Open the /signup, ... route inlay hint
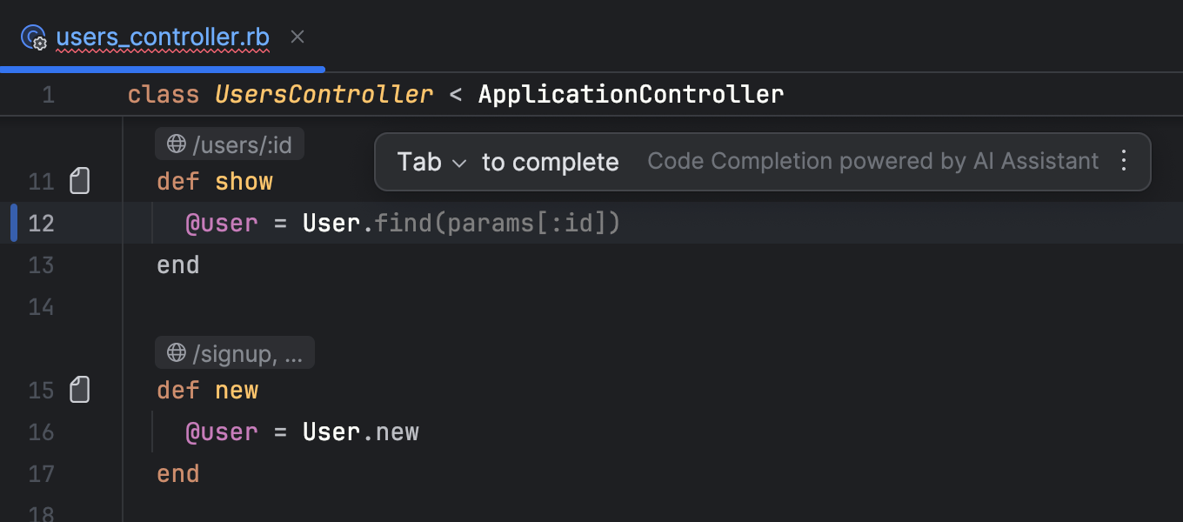 [x=235, y=352]
